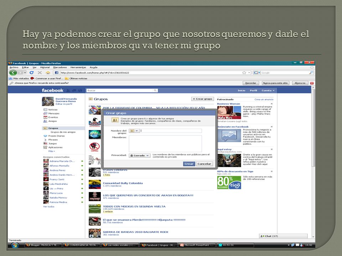This screenshot has width=342, height=256.
Task: Open the Mafia Wars ad image
Action: pos(229,113)
